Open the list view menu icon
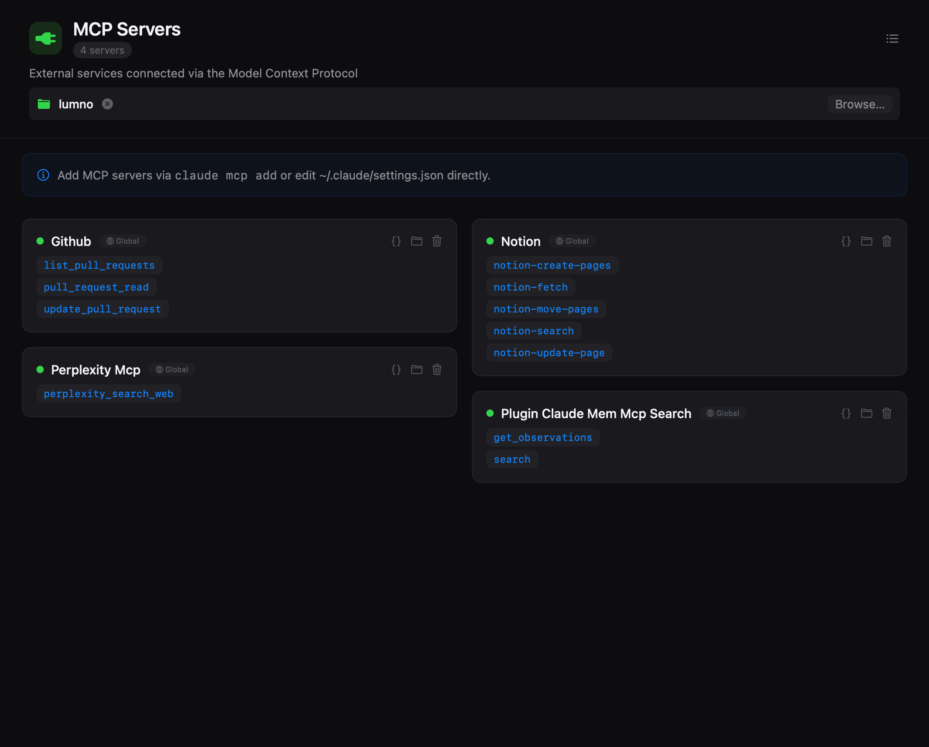 (892, 39)
